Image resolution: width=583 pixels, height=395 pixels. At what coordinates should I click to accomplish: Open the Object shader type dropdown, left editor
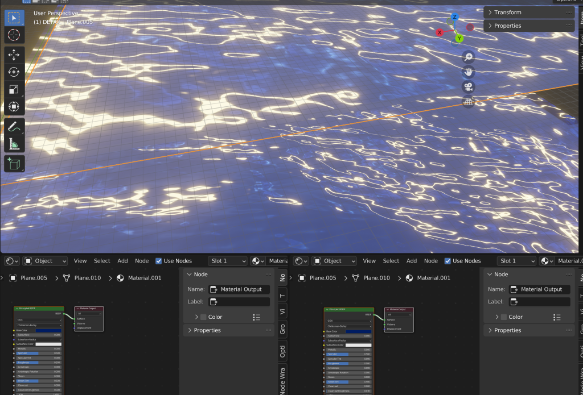click(45, 261)
